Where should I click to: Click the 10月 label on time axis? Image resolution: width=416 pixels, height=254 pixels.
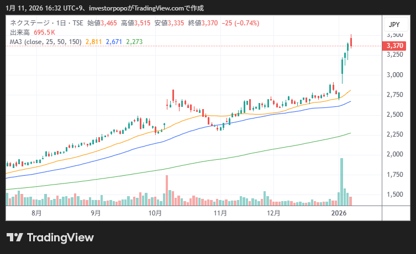155,213
